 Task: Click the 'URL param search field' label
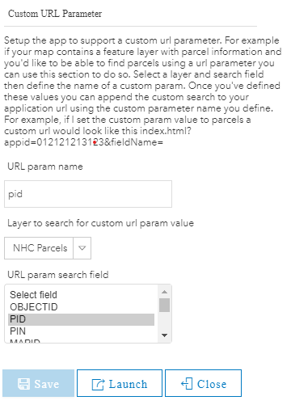coord(58,275)
